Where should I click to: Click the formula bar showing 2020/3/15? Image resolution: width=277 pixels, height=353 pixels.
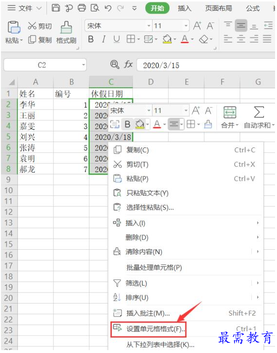click(206, 65)
